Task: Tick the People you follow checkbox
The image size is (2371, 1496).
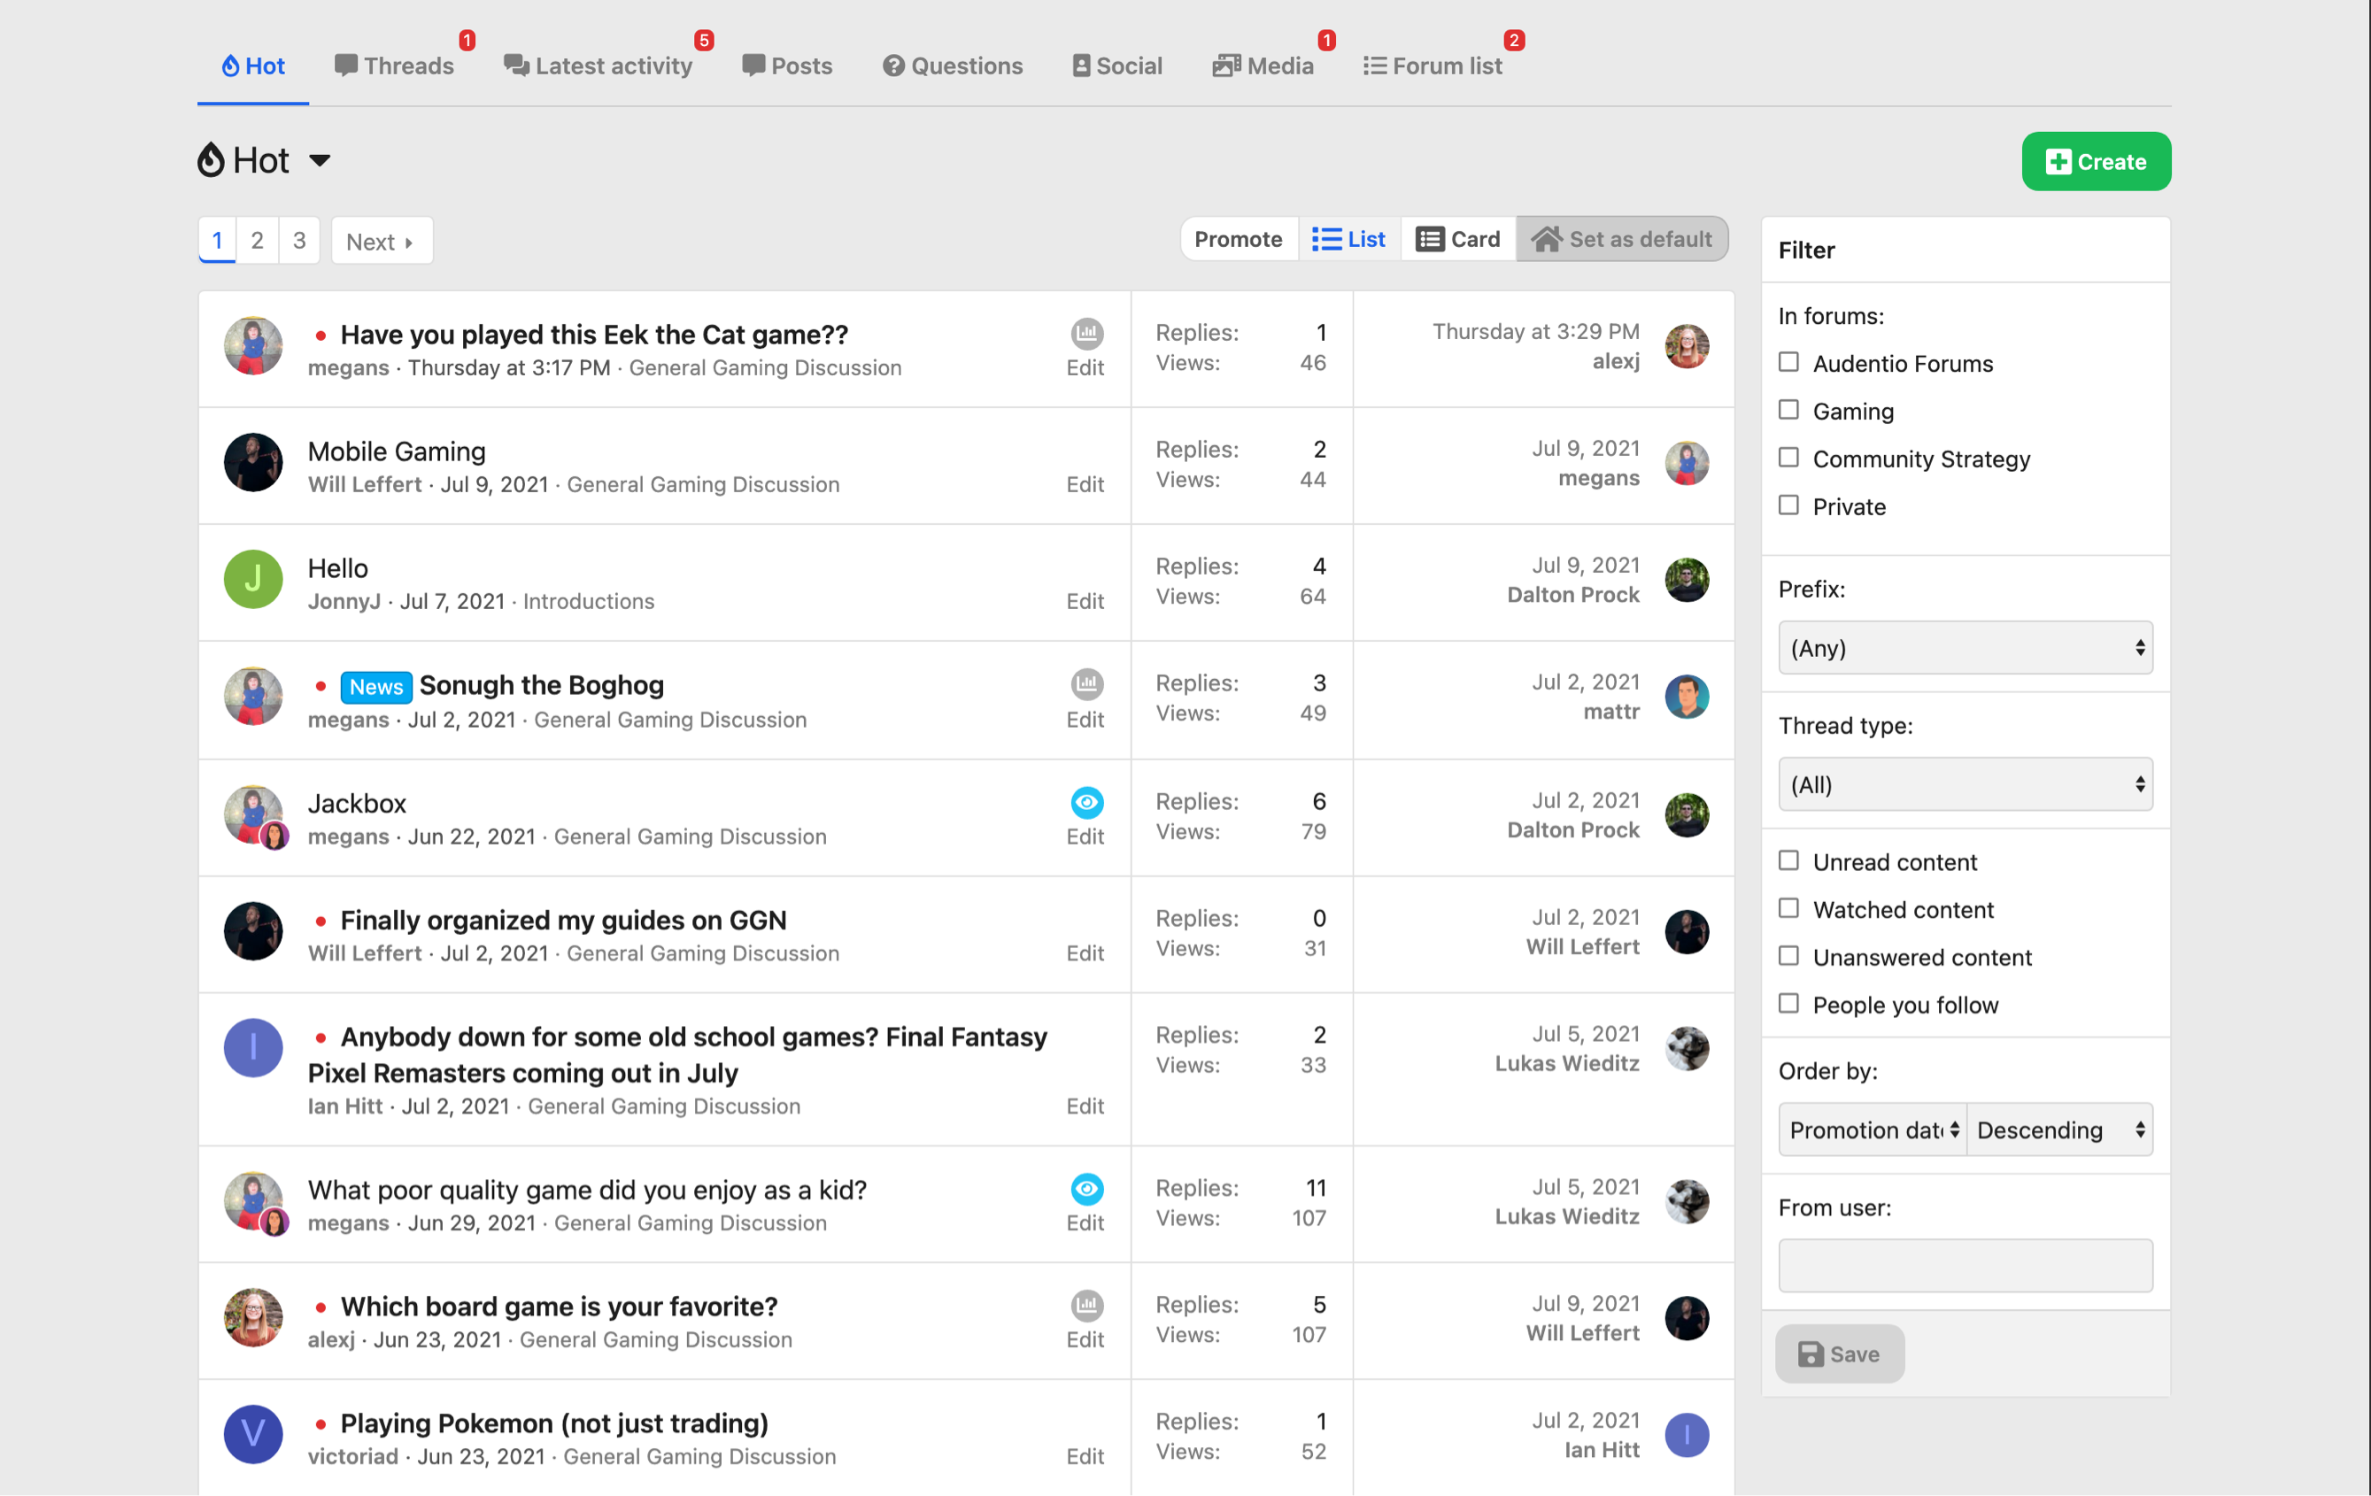Action: [x=1788, y=1004]
